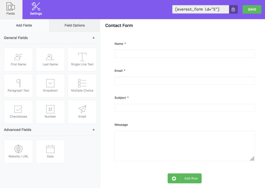Select the Date field type
Image resolution: width=265 pixels, height=188 pixels.
50,151
